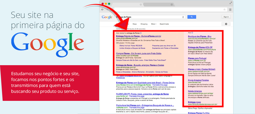Open the browser hamburger menu
This screenshot has width=255, height=114.
[x=230, y=10]
